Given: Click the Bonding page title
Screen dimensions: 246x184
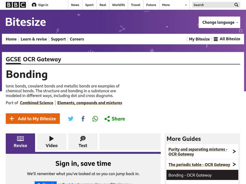Looking at the screenshot, I should click(x=27, y=75).
